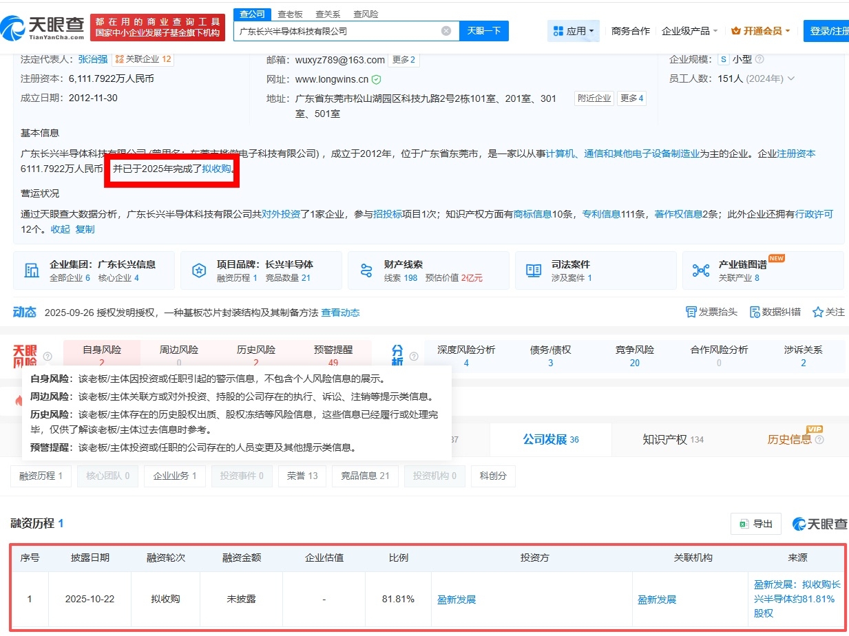Open the 专利信息 link
The width and height of the screenshot is (849, 636).
(x=601, y=214)
